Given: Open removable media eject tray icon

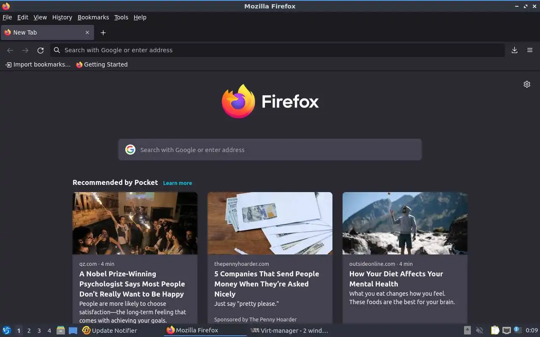Looking at the screenshot, I should (x=467, y=330).
